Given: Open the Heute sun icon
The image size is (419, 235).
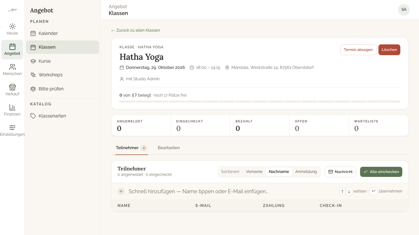Looking at the screenshot, I should 12,26.
